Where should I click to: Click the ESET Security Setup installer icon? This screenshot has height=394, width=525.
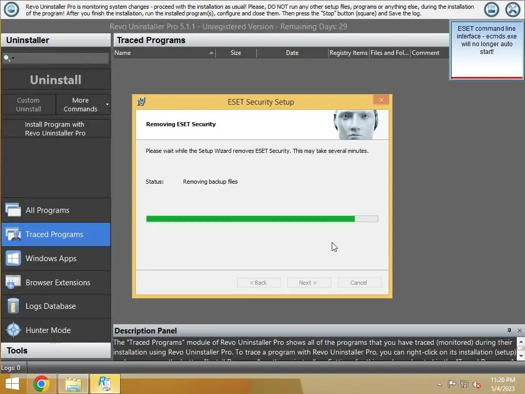click(x=142, y=102)
